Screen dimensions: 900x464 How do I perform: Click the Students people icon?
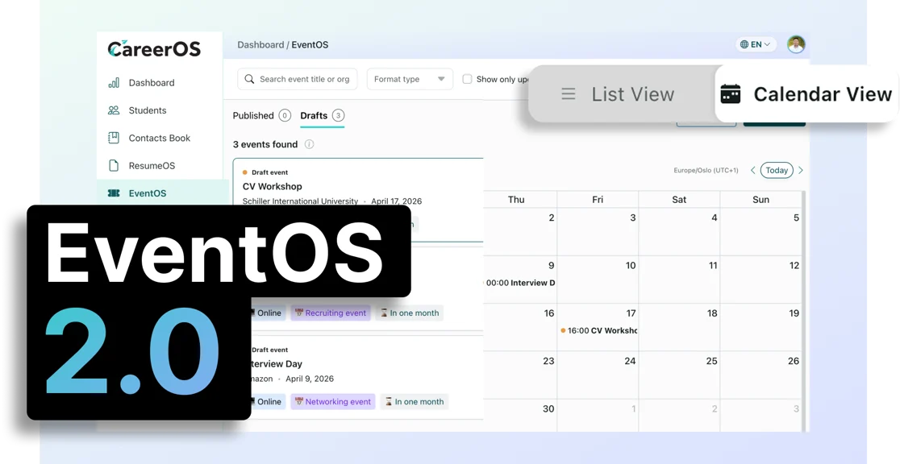pyautogui.click(x=114, y=110)
